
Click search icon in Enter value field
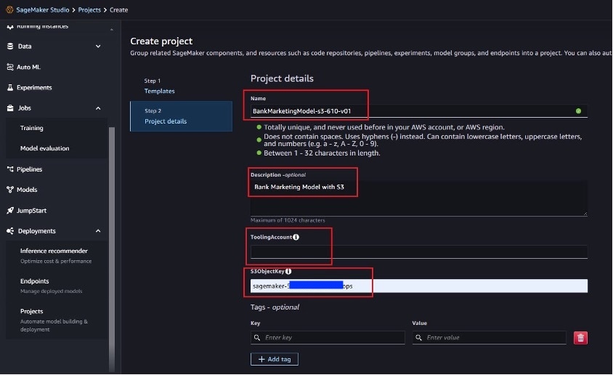point(418,337)
